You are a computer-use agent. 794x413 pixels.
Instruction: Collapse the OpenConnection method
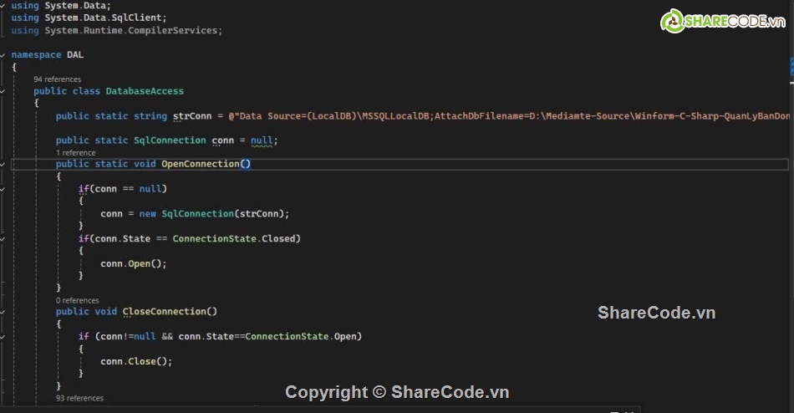(x=3, y=164)
